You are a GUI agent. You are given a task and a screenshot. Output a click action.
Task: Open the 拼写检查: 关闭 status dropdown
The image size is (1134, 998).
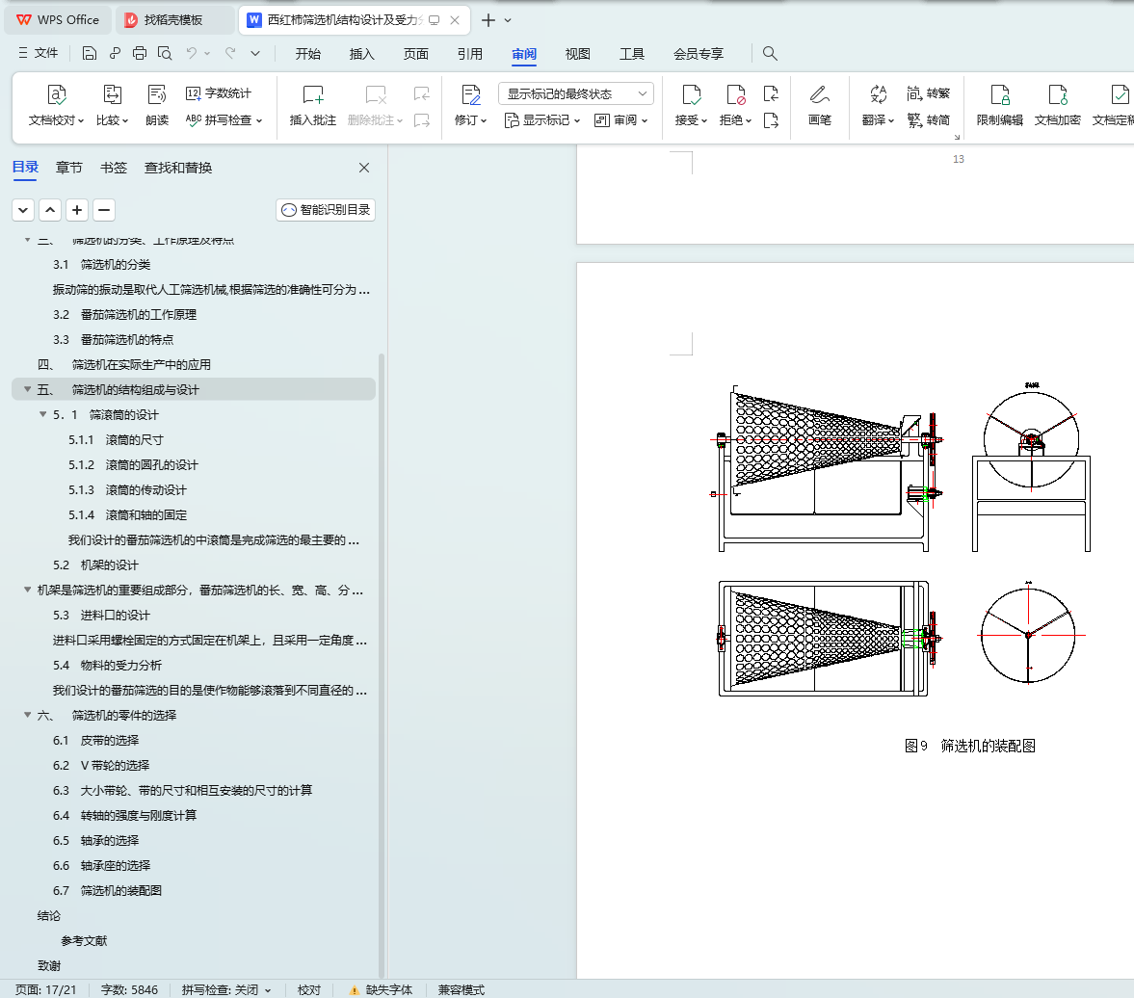pos(226,989)
